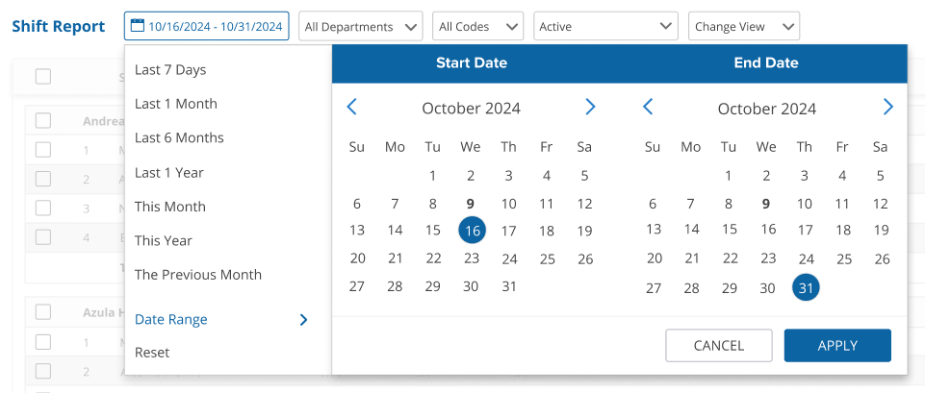Select 23 in the Start Date calendar
The height and width of the screenshot is (393, 925).
pyautogui.click(x=472, y=258)
